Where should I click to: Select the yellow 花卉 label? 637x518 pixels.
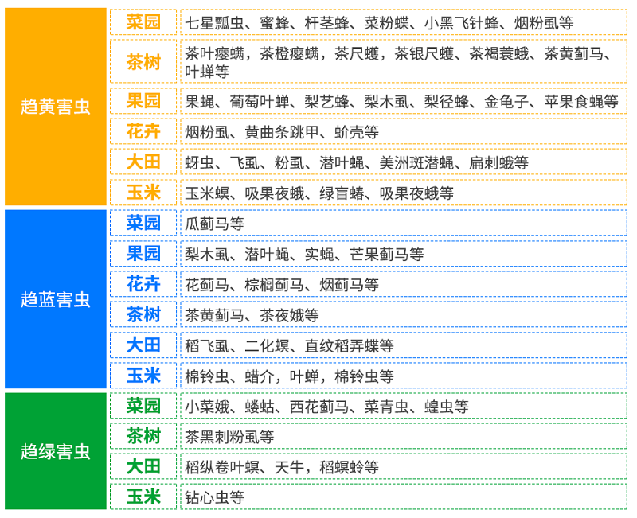click(x=143, y=131)
